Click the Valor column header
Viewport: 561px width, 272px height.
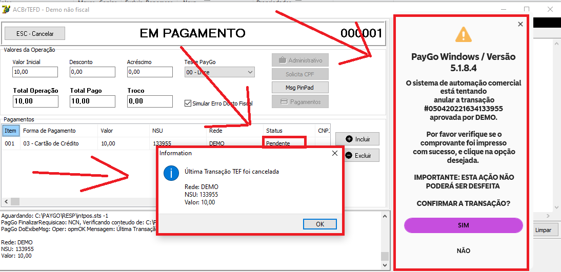[x=124, y=131]
